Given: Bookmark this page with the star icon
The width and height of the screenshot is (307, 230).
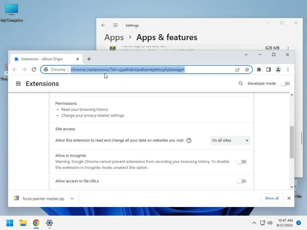Looking at the screenshot, I should [x=247, y=69].
